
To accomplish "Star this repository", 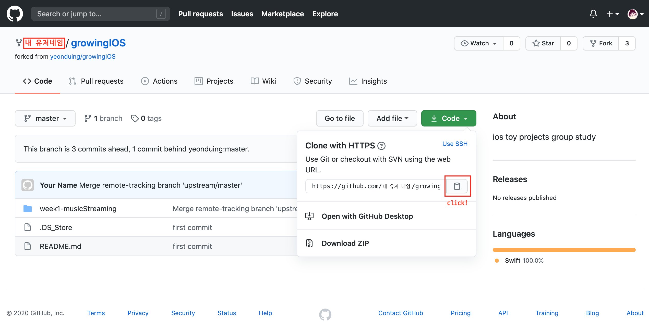I will [x=543, y=43].
